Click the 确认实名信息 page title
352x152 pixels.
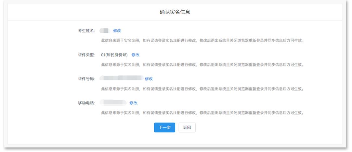[x=175, y=12]
